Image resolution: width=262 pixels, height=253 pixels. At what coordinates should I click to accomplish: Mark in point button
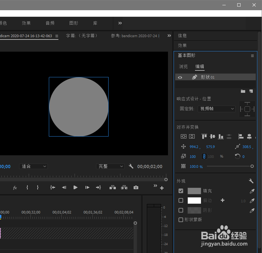click(27, 188)
